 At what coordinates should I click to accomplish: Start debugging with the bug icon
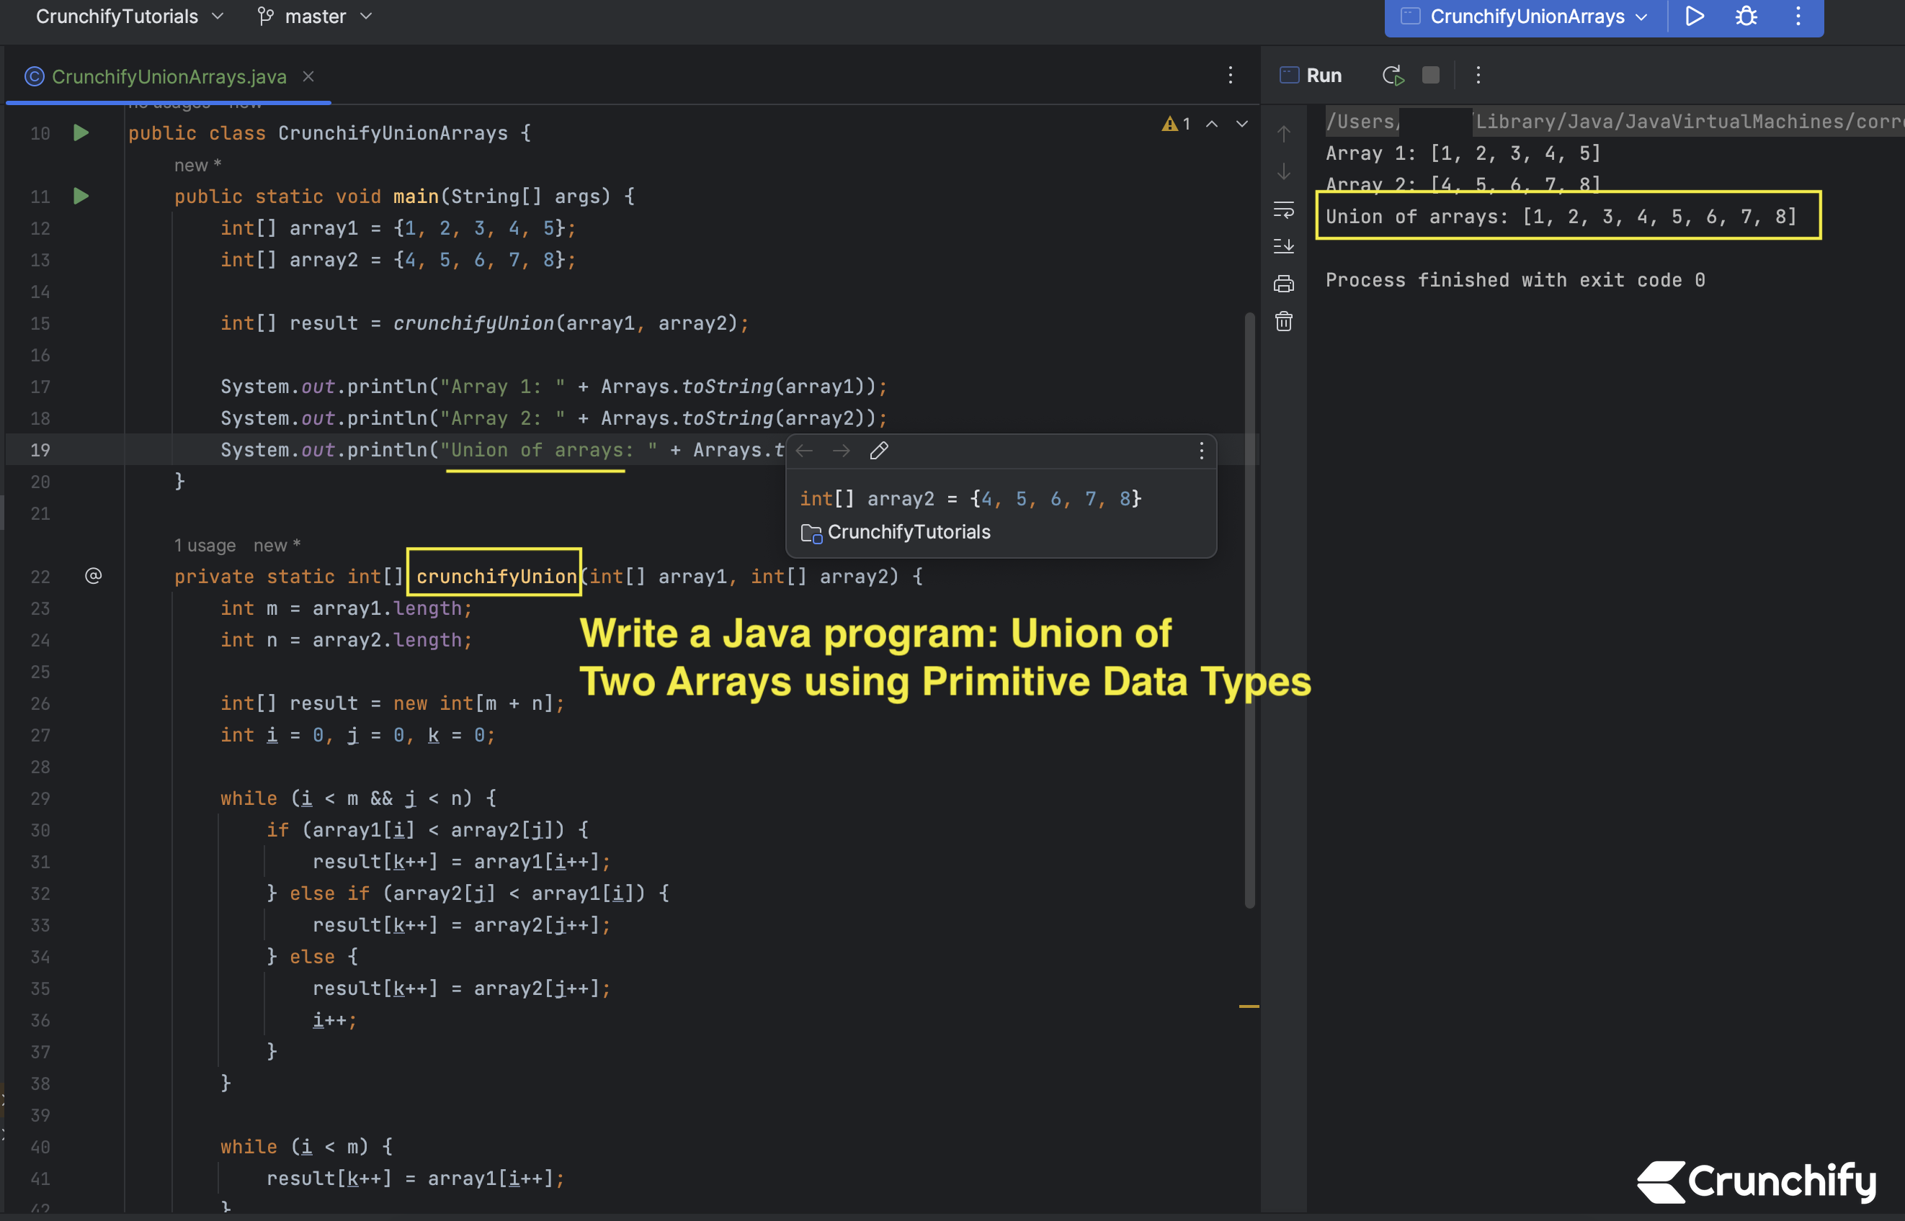pyautogui.click(x=1745, y=17)
